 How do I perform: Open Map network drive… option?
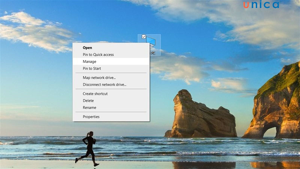point(111,78)
